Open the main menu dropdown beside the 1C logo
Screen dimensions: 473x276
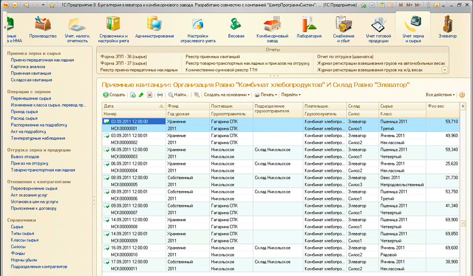[x=15, y=5]
